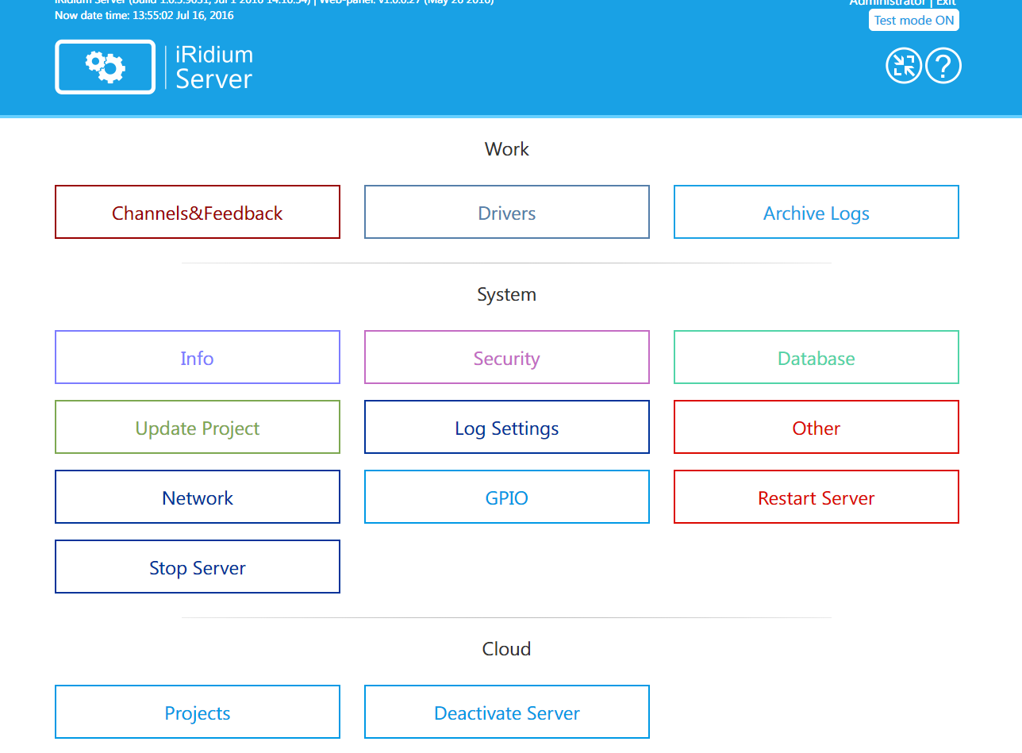This screenshot has width=1022, height=753.
Task: Open help via question mark icon
Action: [x=943, y=66]
